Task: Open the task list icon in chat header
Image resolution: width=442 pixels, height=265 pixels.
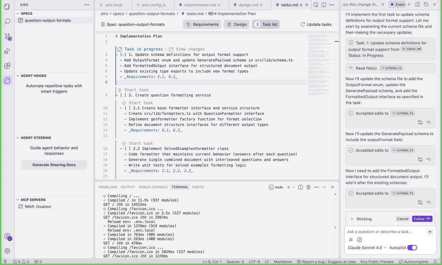Action: (417, 4)
